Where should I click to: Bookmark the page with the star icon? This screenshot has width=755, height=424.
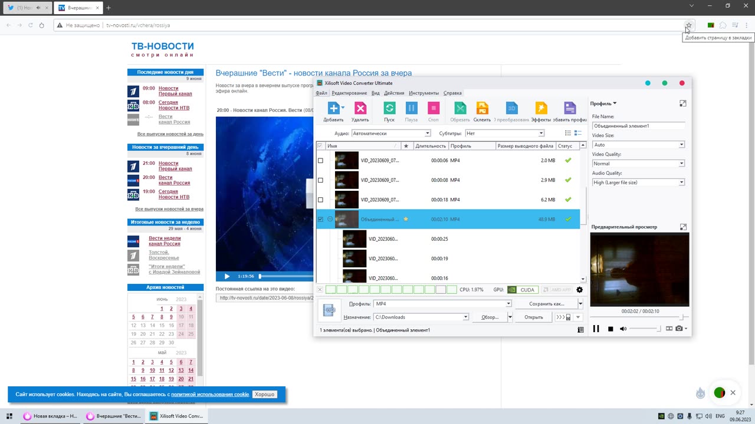pyautogui.click(x=688, y=25)
